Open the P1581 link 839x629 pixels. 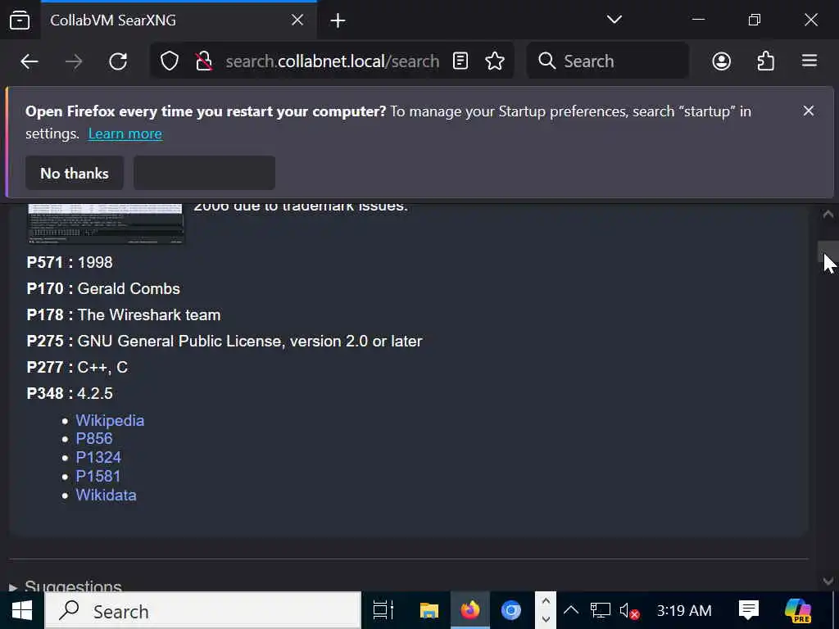click(x=98, y=476)
